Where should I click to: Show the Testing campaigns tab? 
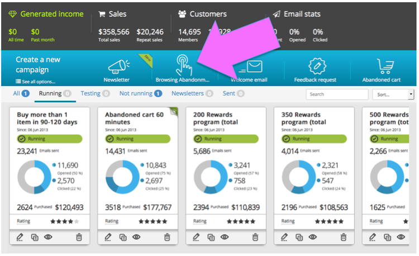(x=95, y=93)
